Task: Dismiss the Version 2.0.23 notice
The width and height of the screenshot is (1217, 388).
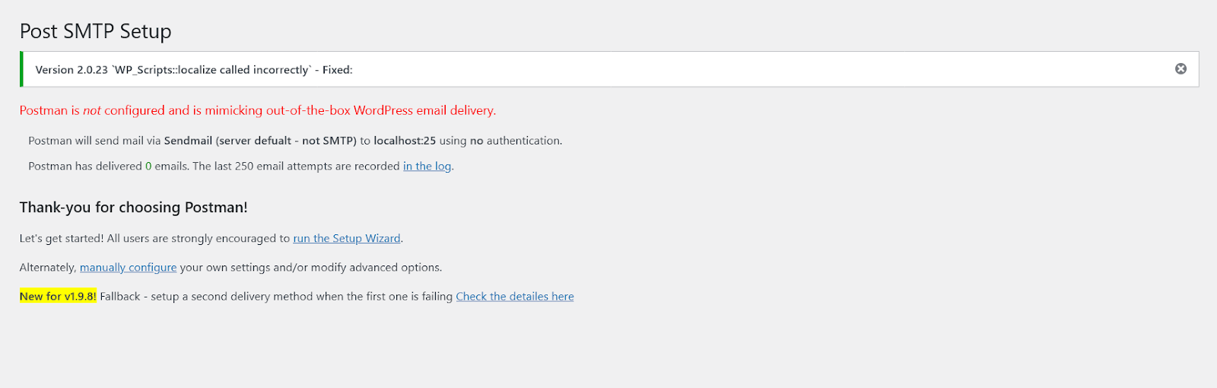Action: point(1180,69)
